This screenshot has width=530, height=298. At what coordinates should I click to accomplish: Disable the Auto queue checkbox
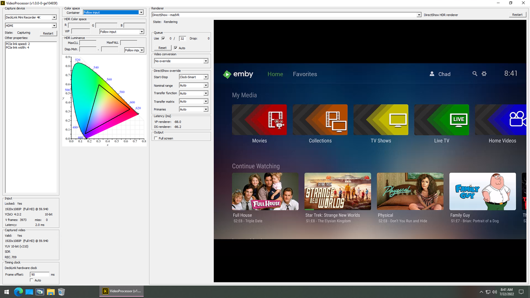pyautogui.click(x=176, y=48)
